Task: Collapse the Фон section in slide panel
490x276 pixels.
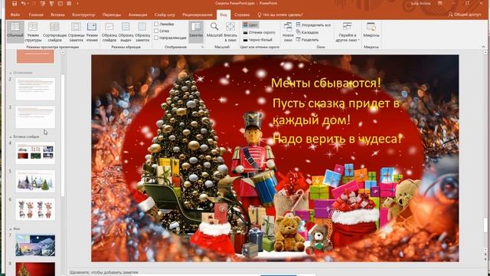Action: [11, 229]
